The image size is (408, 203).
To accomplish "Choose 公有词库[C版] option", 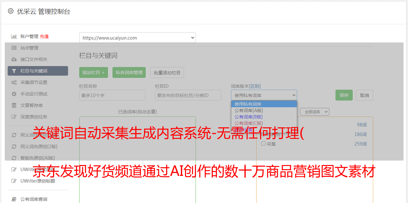I will click(264, 123).
